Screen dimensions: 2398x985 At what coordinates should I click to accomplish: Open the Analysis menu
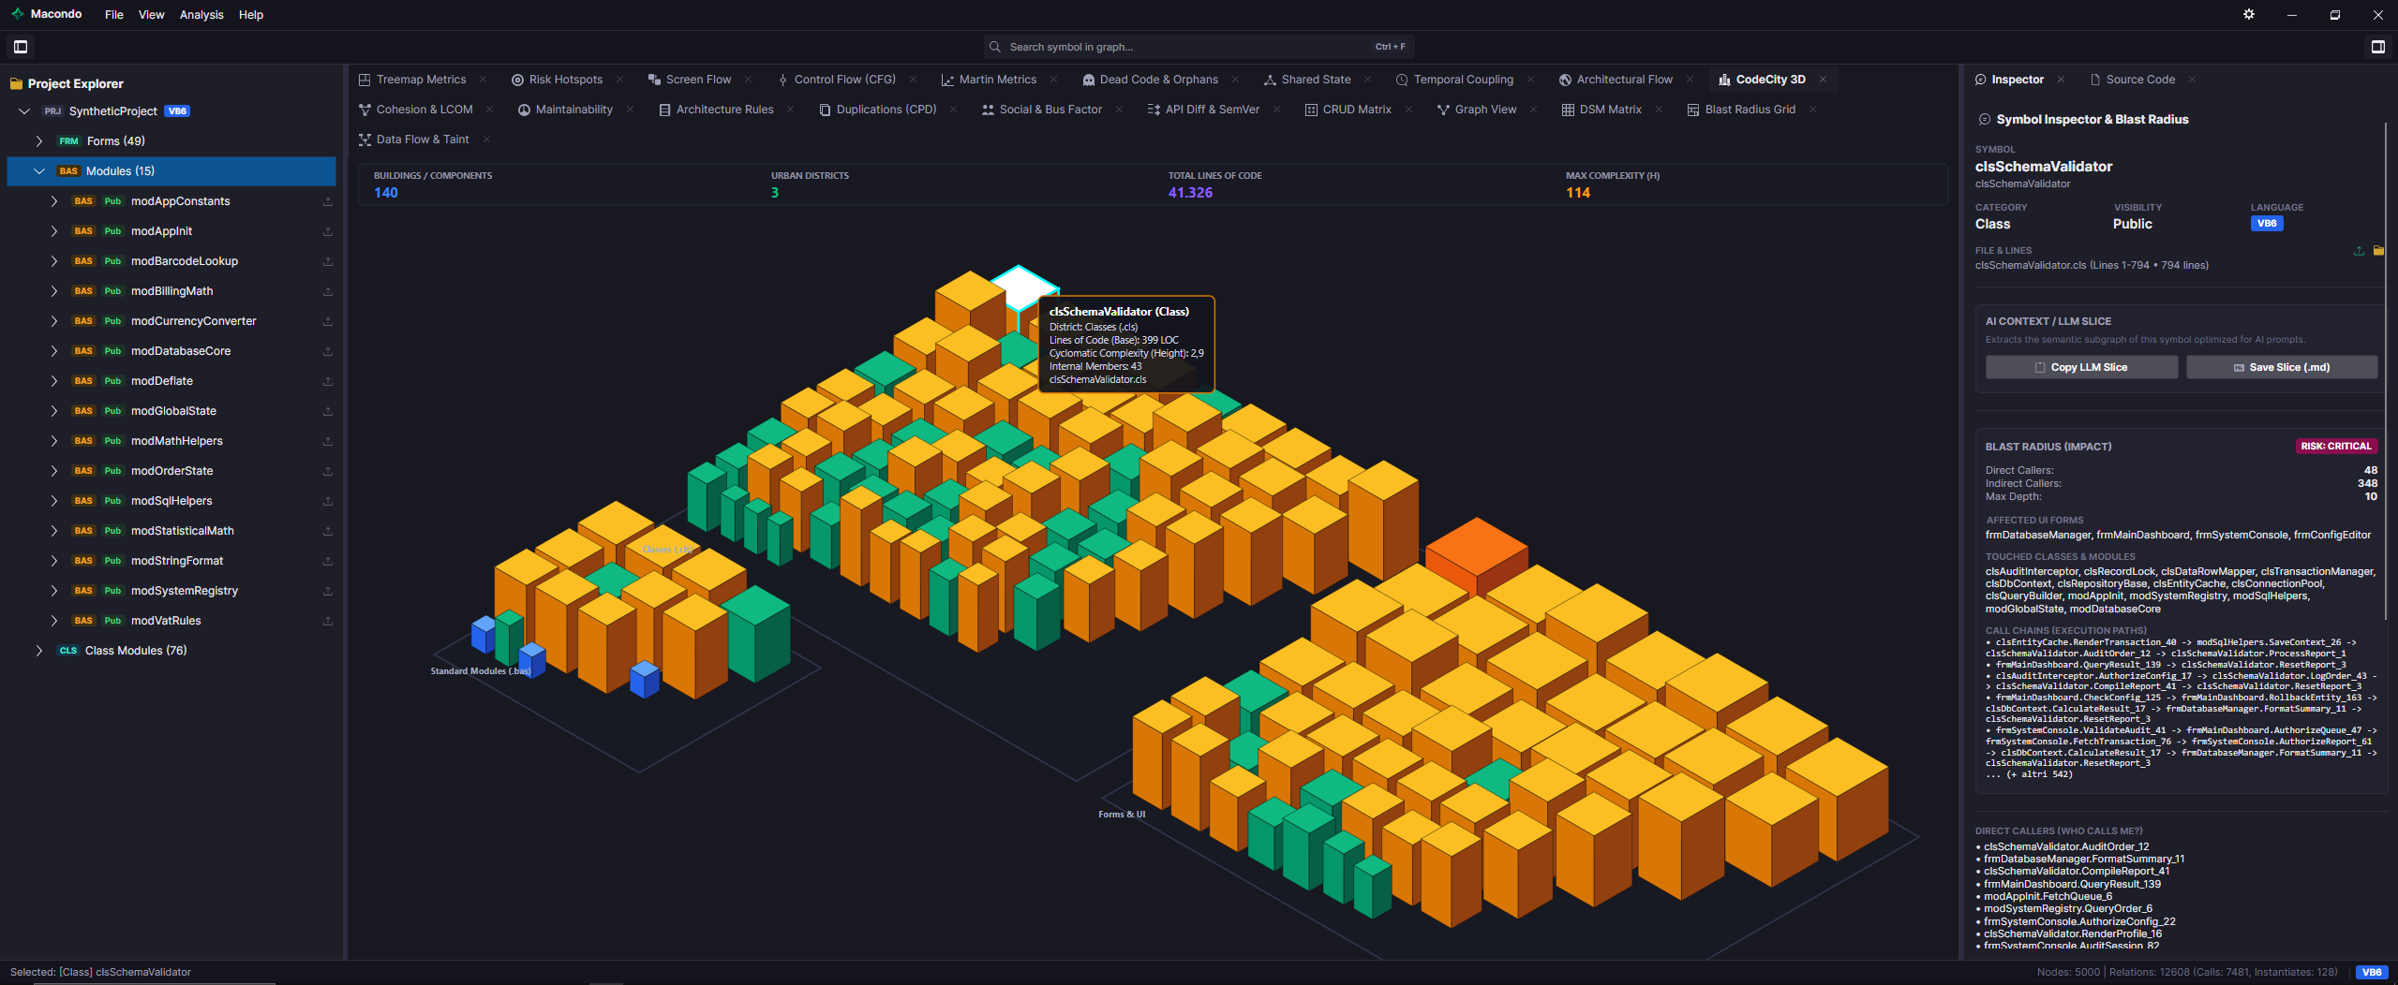(201, 15)
